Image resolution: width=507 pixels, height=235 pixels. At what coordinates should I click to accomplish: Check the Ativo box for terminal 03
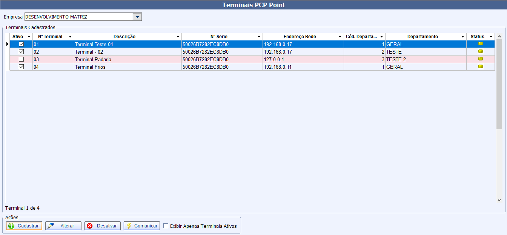(x=21, y=59)
